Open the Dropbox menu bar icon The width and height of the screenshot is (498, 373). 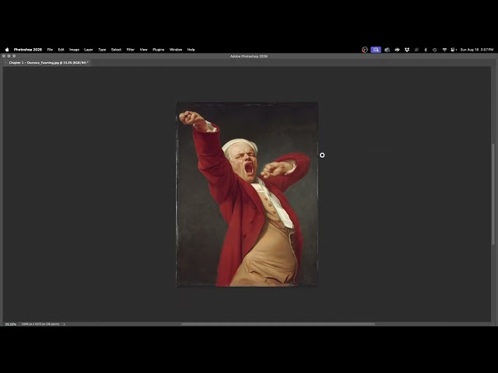pyautogui.click(x=407, y=50)
